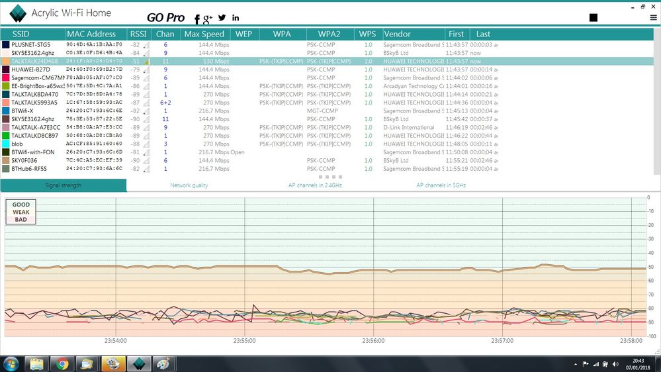661x372 pixels.
Task: Click the network list vertical scrollbar
Action: point(657,101)
